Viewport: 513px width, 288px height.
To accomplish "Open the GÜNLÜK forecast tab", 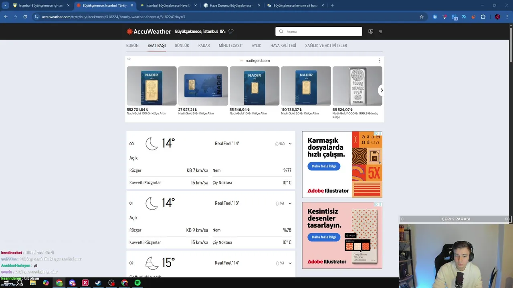I will coord(182,46).
